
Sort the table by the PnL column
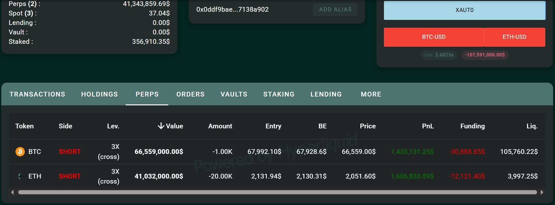pyautogui.click(x=427, y=126)
